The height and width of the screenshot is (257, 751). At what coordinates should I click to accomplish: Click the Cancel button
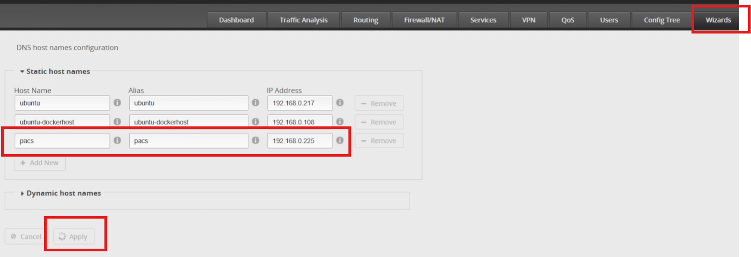tap(26, 236)
